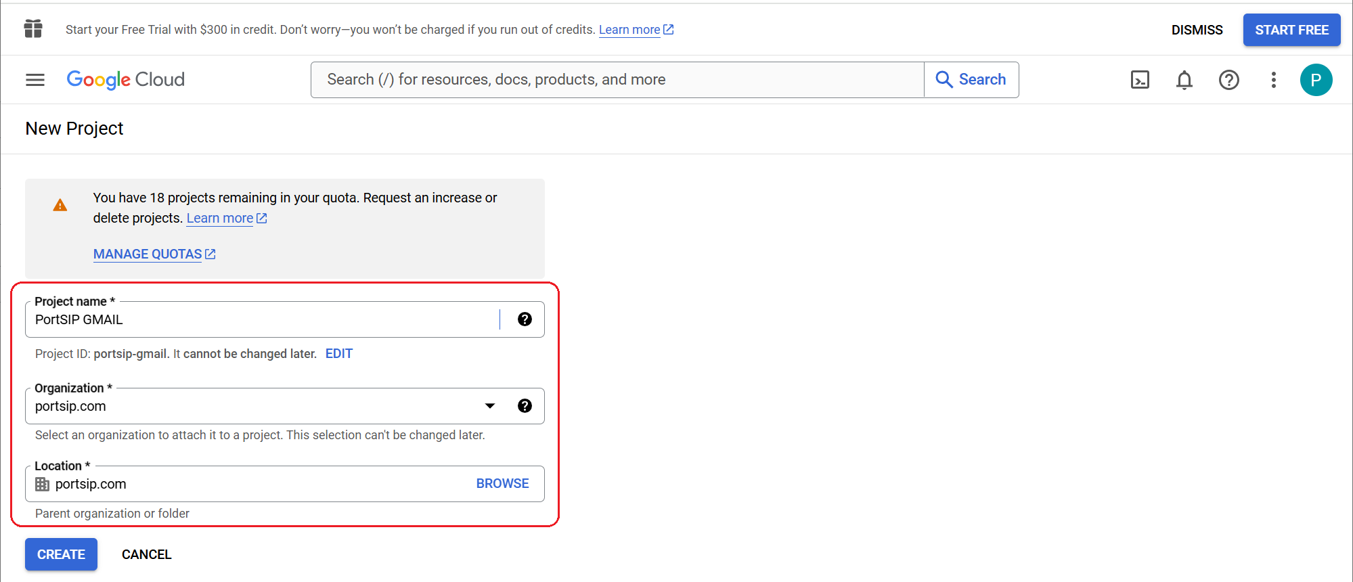Click the Create button
The width and height of the screenshot is (1353, 582).
[x=61, y=554]
